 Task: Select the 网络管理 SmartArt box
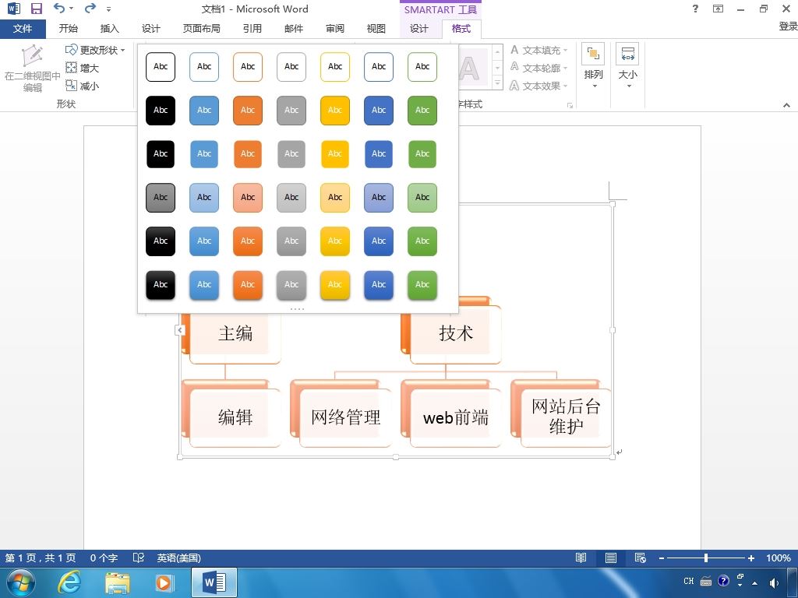pyautogui.click(x=345, y=418)
